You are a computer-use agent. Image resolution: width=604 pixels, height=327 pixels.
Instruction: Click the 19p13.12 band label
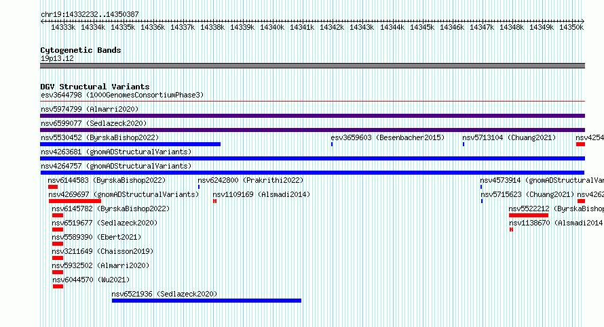57,58
